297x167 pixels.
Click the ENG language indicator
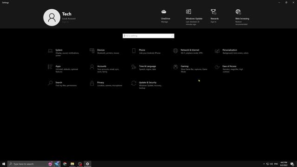[276, 164]
